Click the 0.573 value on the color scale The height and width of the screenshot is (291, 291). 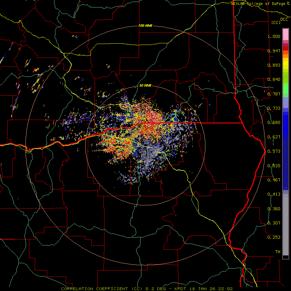click(274, 151)
